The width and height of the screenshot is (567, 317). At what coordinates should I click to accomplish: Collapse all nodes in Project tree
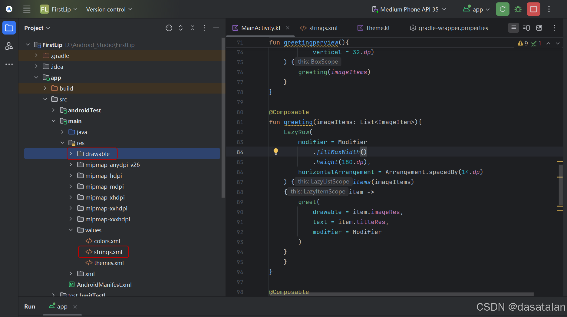click(193, 28)
